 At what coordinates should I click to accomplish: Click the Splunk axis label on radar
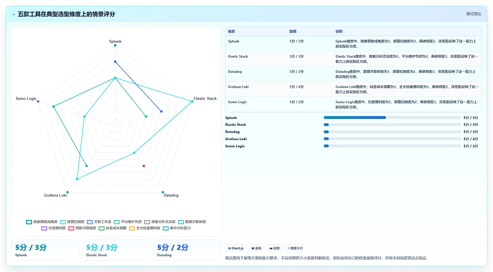pos(115,41)
